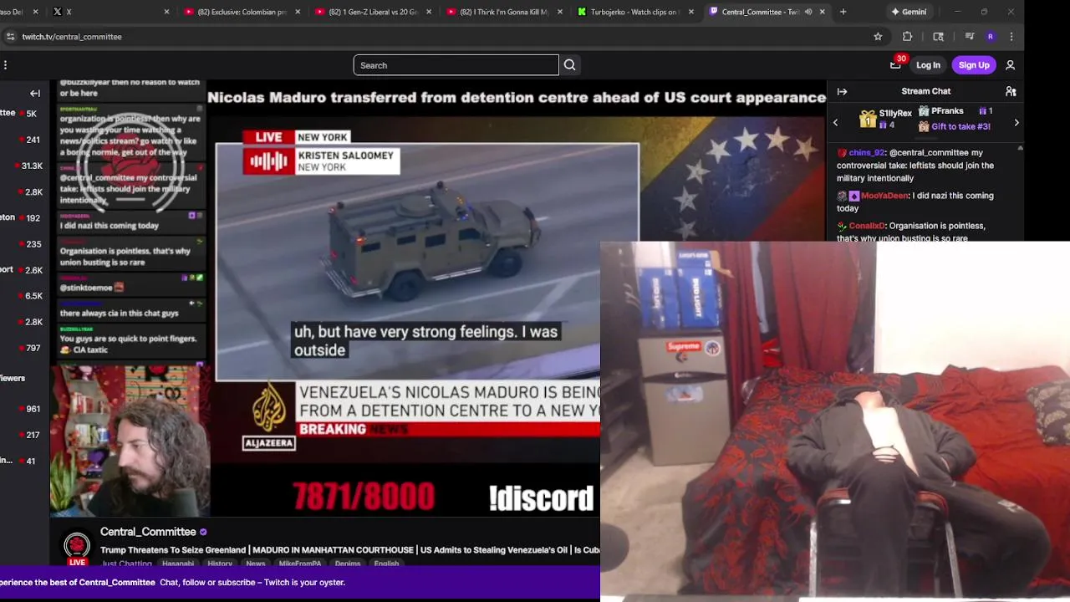Click the media control icon in Chrome toolbar

[970, 37]
